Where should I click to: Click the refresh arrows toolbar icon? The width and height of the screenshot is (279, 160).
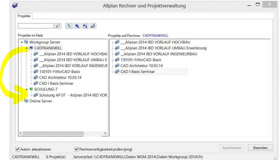(69, 26)
